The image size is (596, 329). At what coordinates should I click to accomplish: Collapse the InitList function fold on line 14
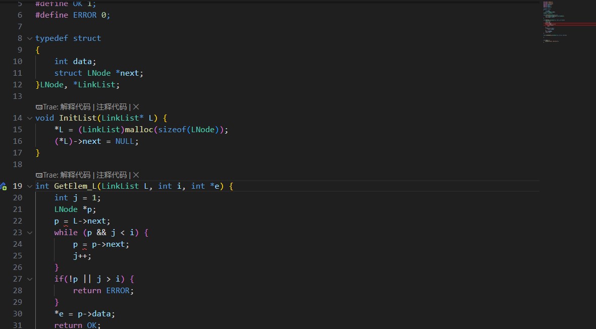pos(30,118)
